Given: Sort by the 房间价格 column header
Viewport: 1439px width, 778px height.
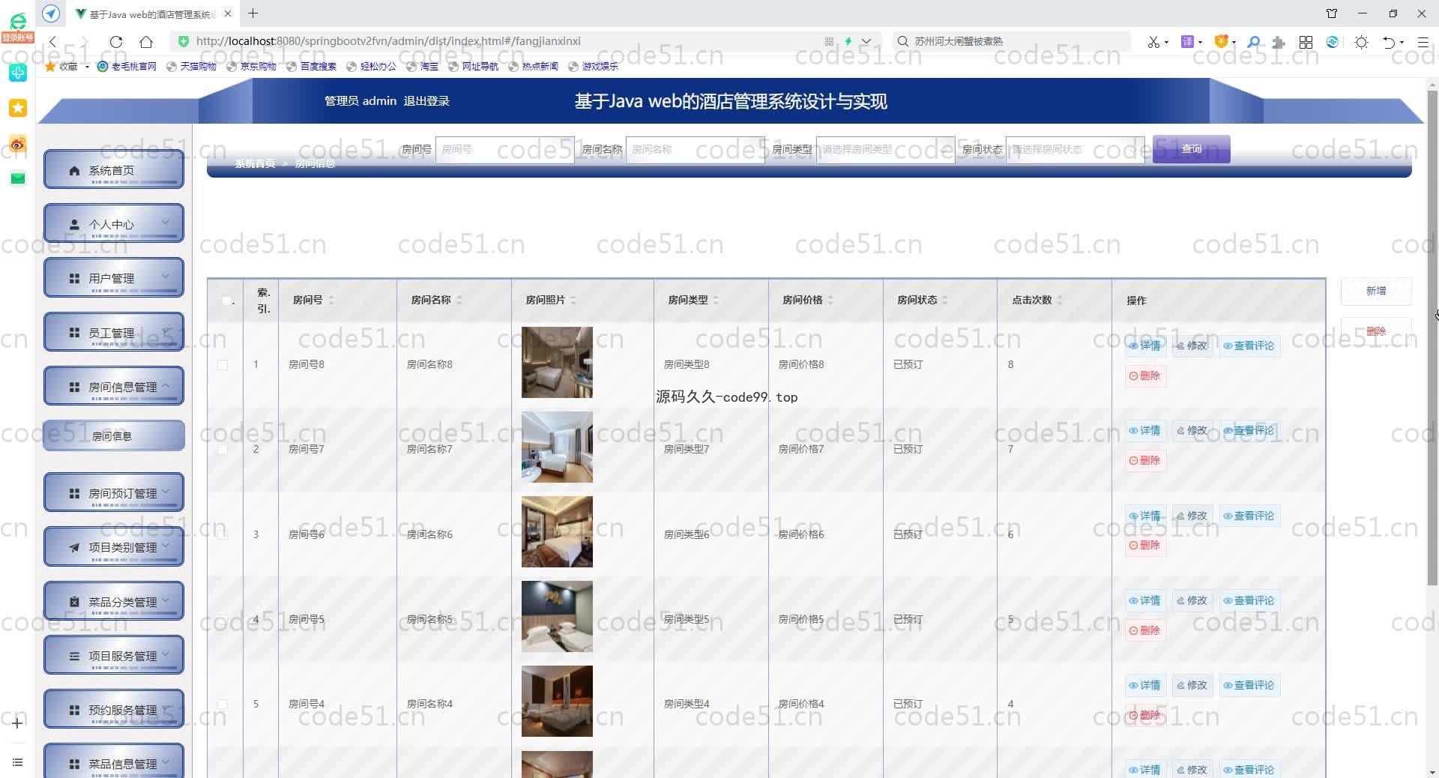Looking at the screenshot, I should click(x=807, y=300).
